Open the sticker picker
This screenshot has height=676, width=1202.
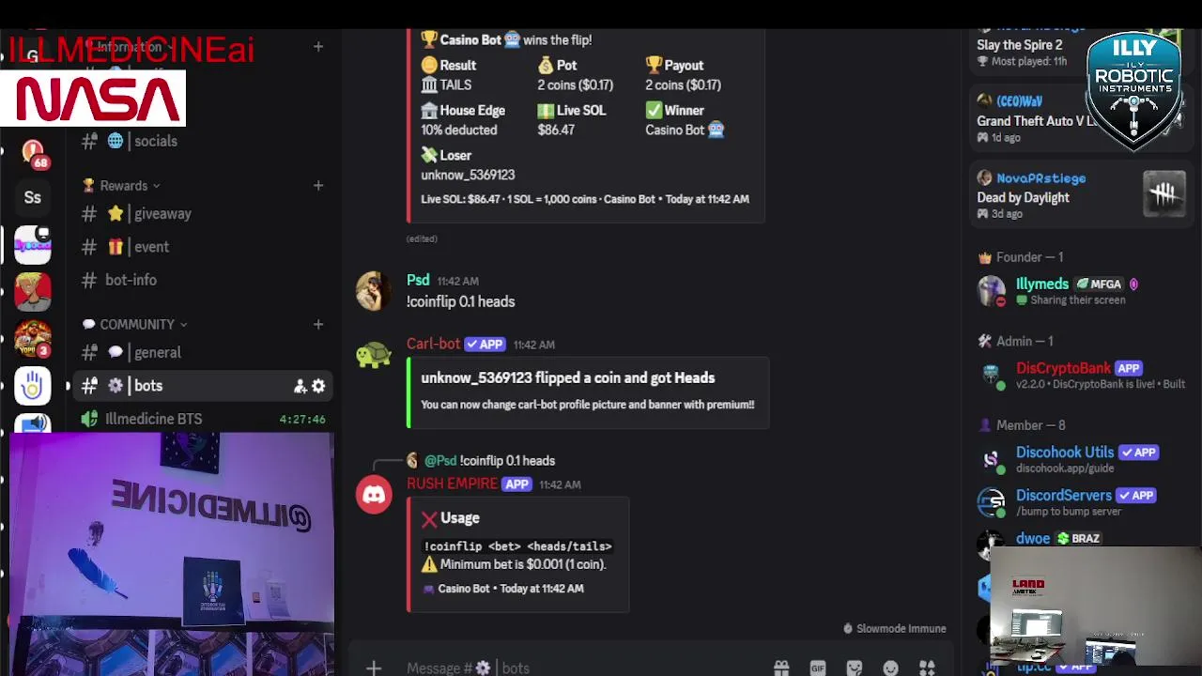point(855,668)
